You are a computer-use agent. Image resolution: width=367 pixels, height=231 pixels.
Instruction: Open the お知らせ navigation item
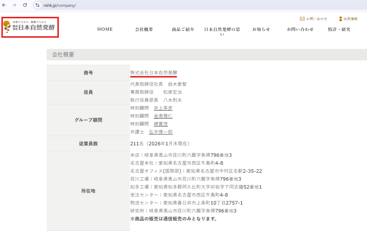point(261,29)
